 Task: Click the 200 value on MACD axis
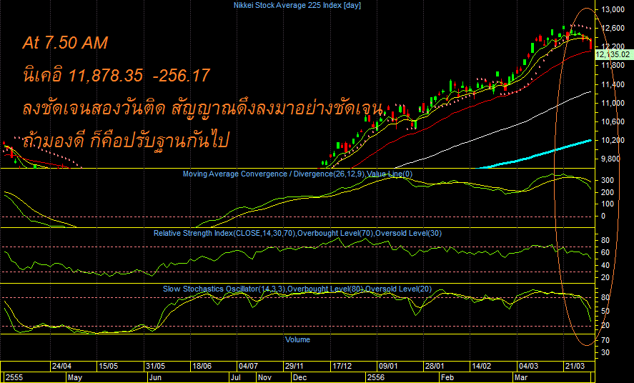608,192
